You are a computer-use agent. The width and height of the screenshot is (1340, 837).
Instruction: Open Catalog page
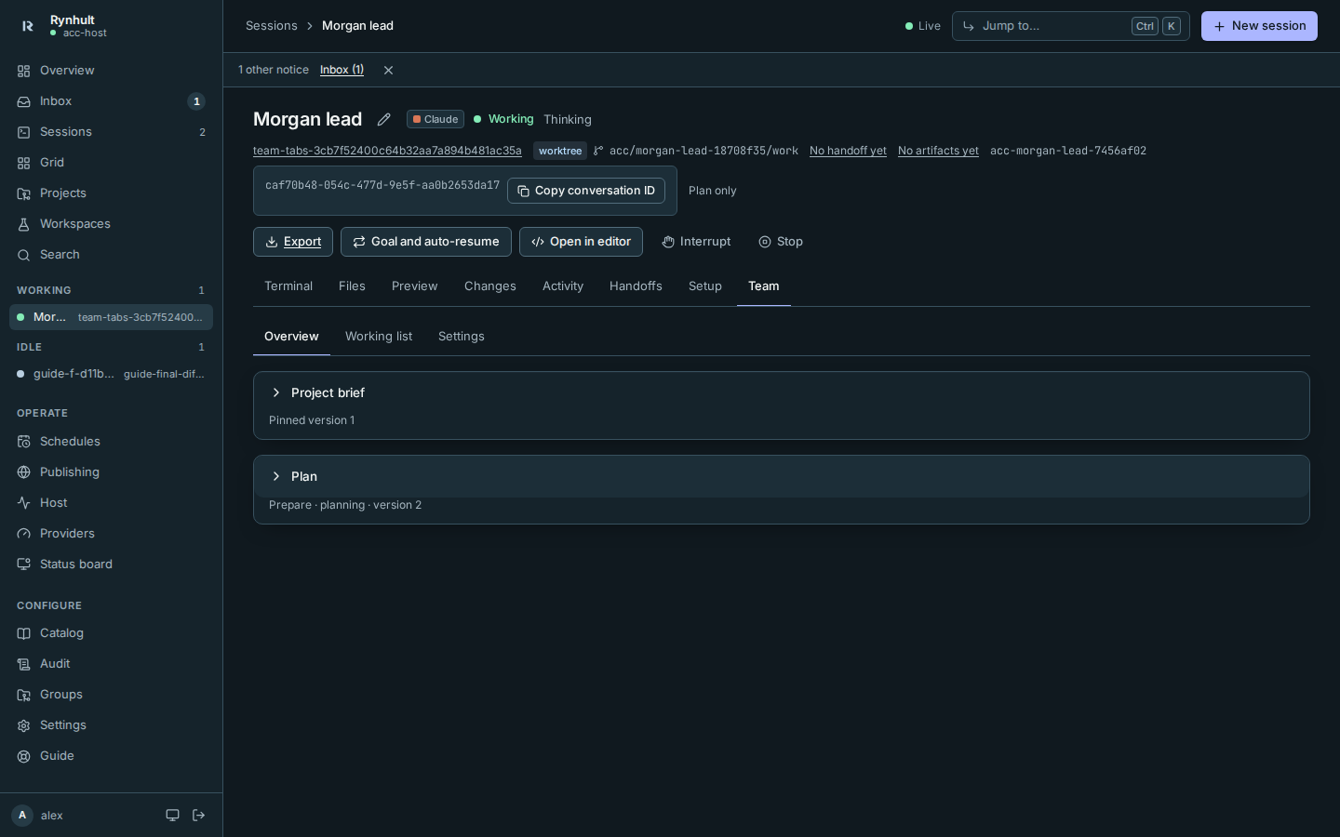click(x=111, y=633)
